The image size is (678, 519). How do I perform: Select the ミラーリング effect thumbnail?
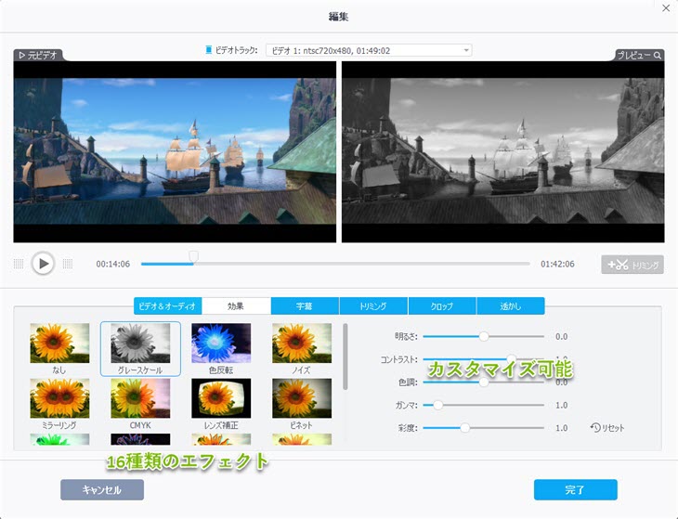59,398
